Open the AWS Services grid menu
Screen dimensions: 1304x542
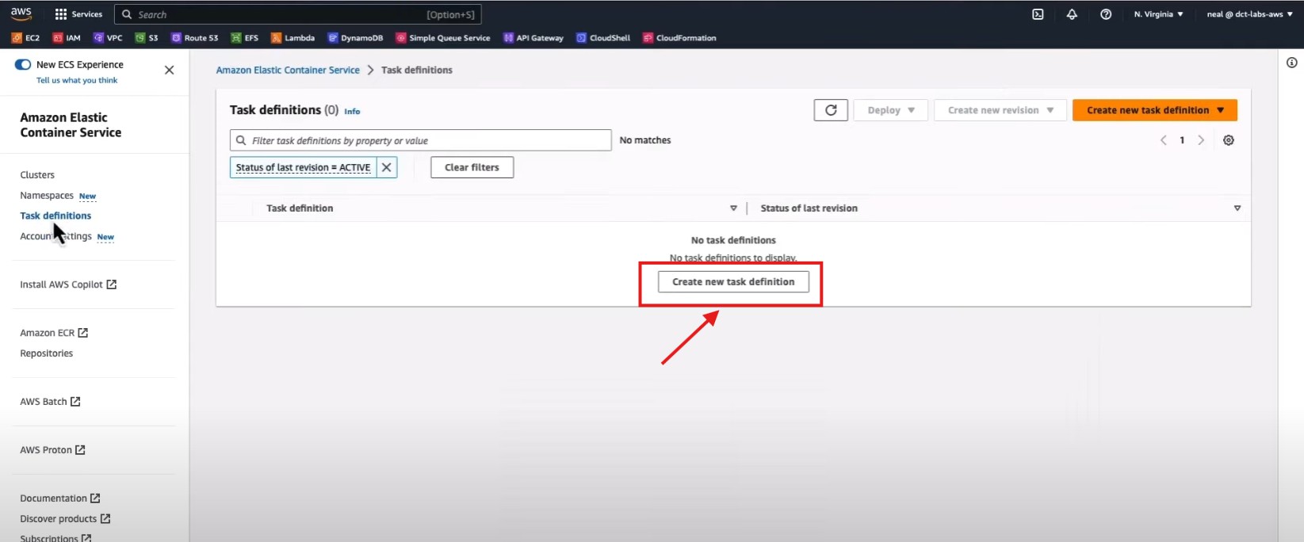(78, 14)
